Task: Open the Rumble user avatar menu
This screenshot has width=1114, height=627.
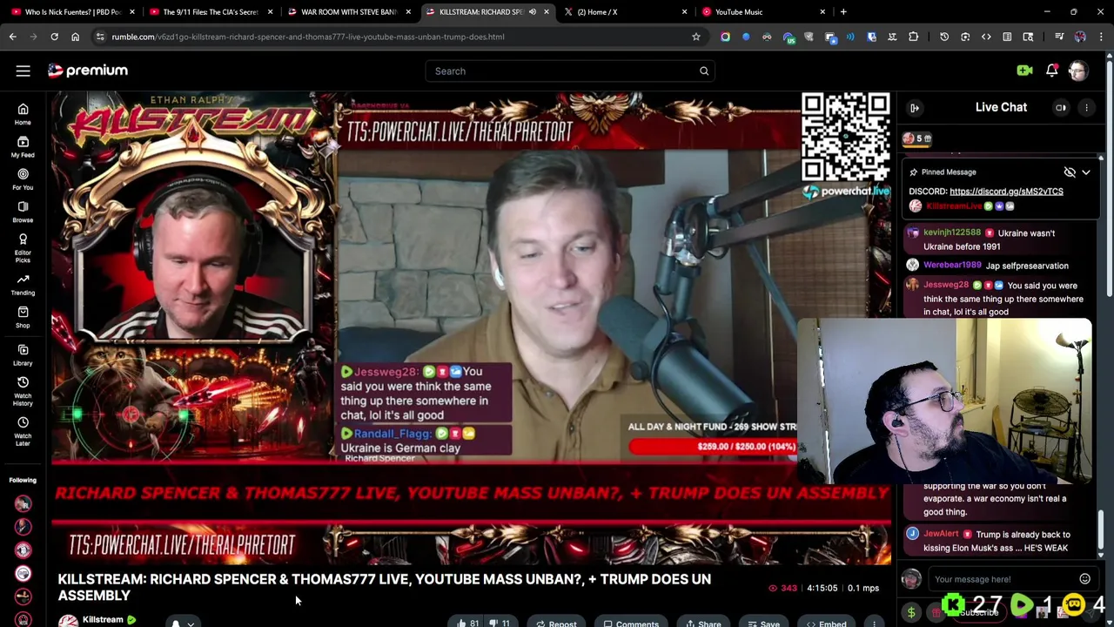Action: 1078,71
